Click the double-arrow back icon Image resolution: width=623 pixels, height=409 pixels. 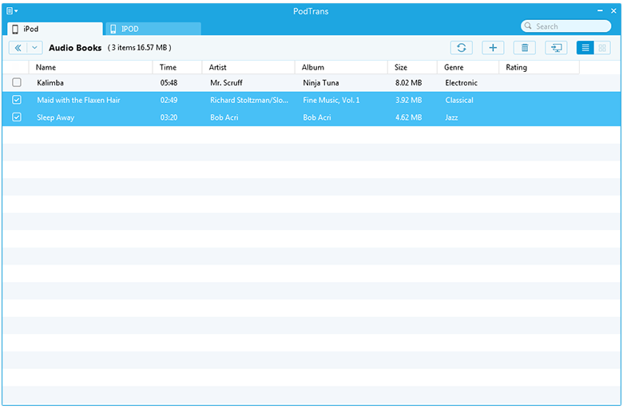18,48
